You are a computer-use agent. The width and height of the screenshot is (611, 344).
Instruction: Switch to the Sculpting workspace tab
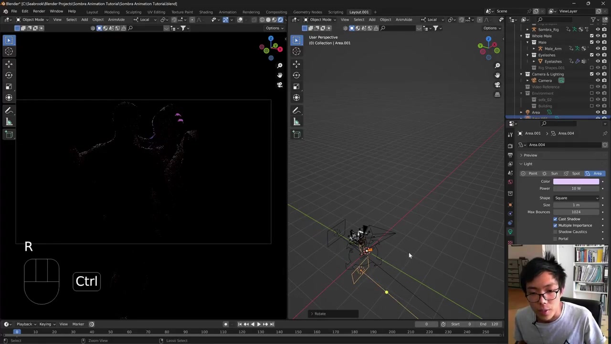[133, 12]
